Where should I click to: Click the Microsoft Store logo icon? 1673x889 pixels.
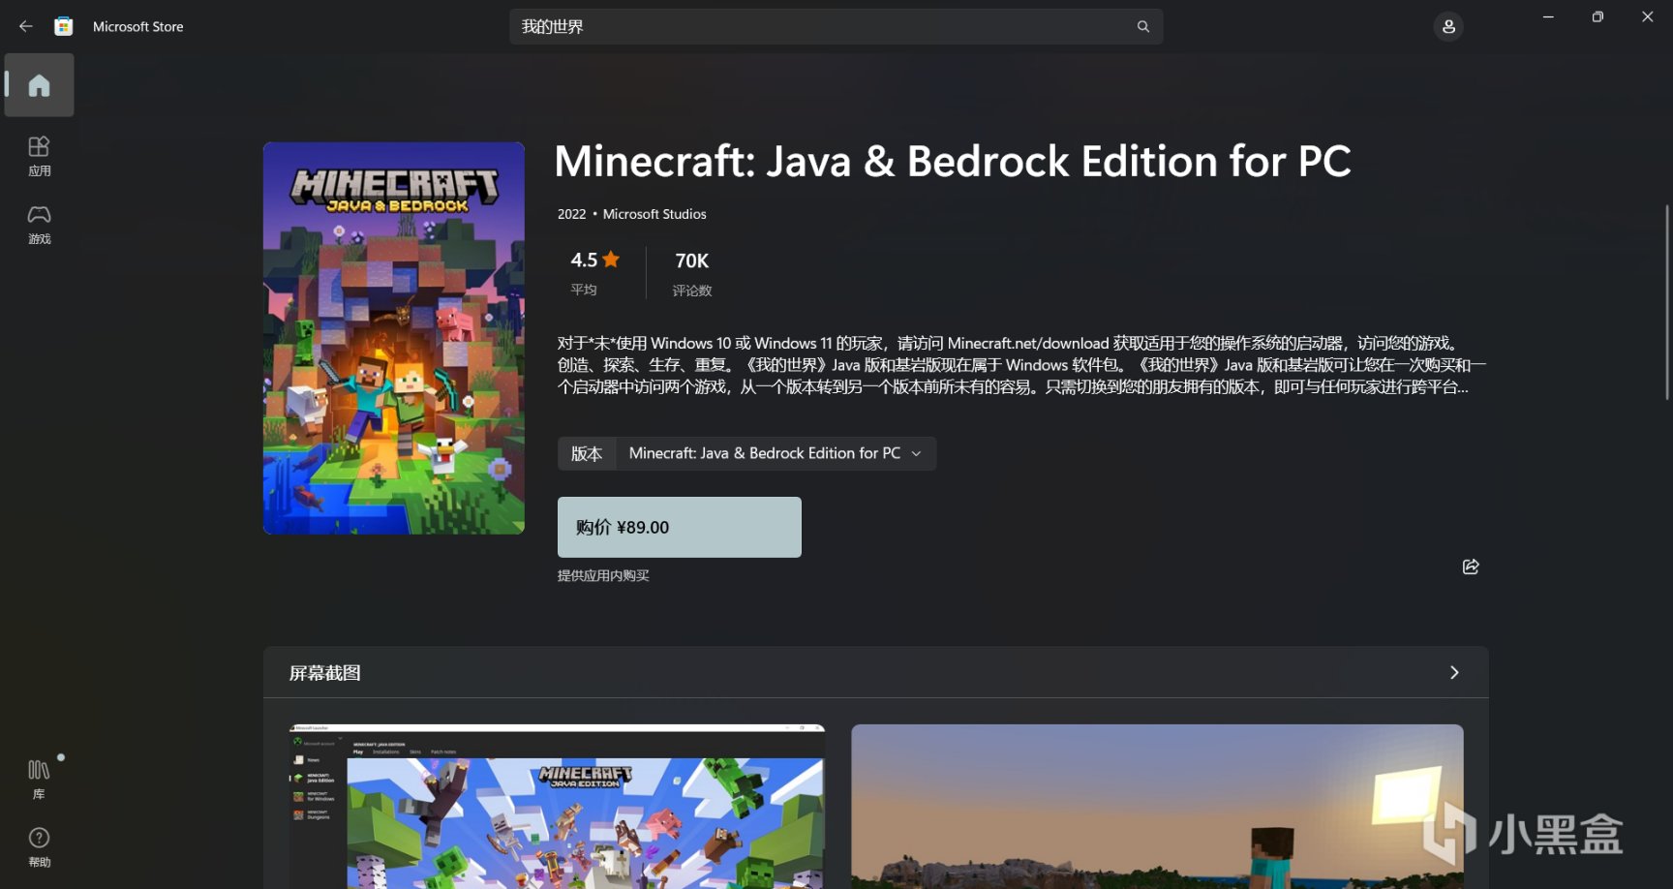[63, 26]
